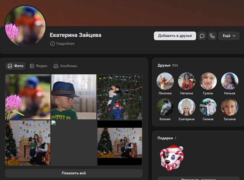
Task: Click Показать всё button
Action: point(74,173)
